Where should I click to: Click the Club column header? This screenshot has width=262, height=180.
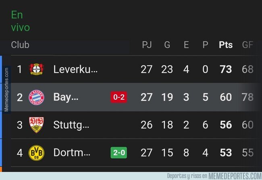pos(20,45)
